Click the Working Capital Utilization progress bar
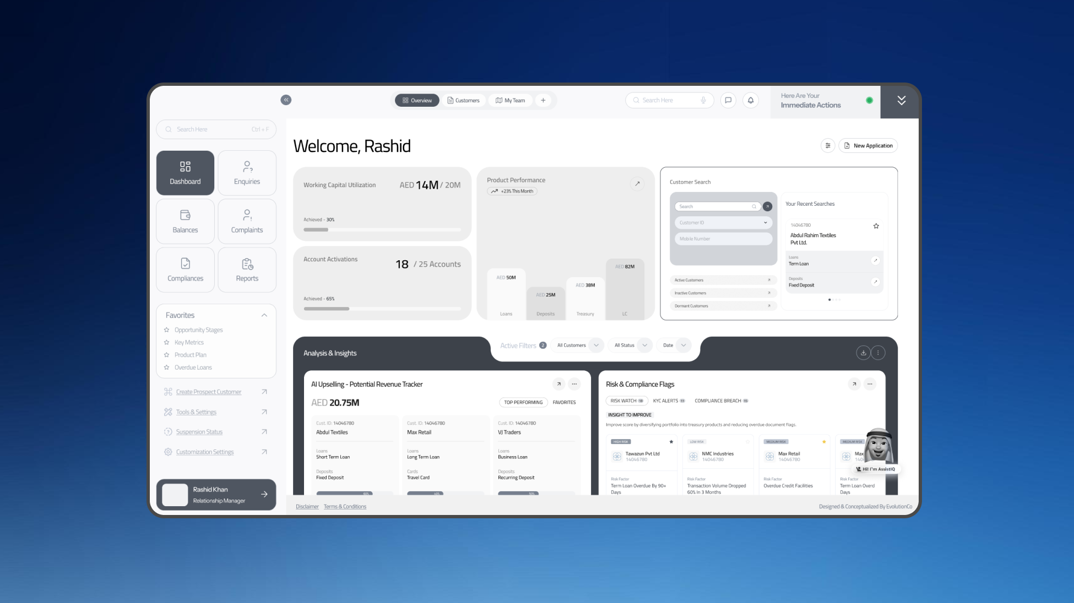The width and height of the screenshot is (1074, 603). pyautogui.click(x=382, y=229)
